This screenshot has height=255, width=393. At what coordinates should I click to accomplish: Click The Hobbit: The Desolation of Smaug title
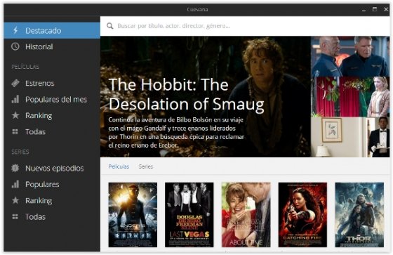tap(187, 94)
